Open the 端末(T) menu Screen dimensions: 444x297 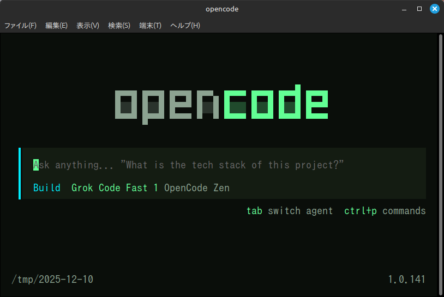click(x=151, y=26)
